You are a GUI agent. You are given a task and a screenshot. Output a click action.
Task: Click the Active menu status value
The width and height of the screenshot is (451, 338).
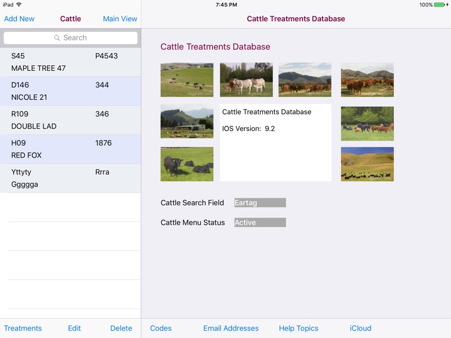click(260, 223)
